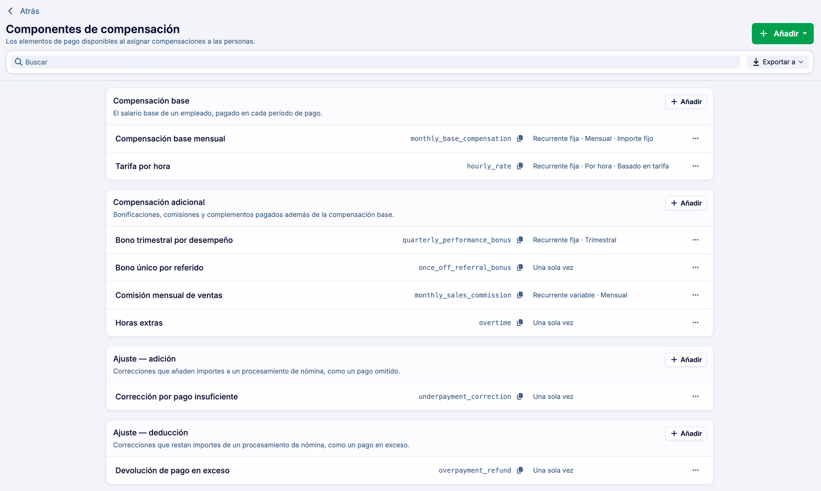
Task: Click the Bono trimestral por desempeño title
Action: click(174, 240)
